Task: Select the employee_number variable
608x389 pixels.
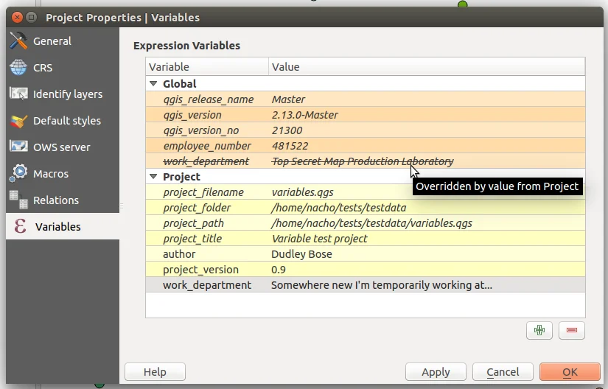Action: [x=207, y=146]
